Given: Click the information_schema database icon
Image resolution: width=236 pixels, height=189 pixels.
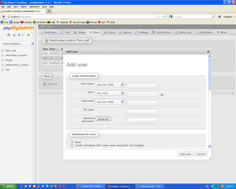Looking at the screenshot, I should [2, 55].
